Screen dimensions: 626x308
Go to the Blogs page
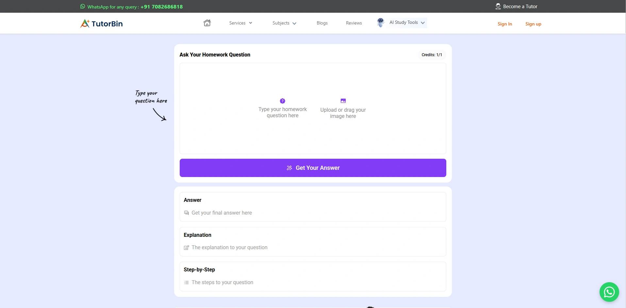[322, 23]
